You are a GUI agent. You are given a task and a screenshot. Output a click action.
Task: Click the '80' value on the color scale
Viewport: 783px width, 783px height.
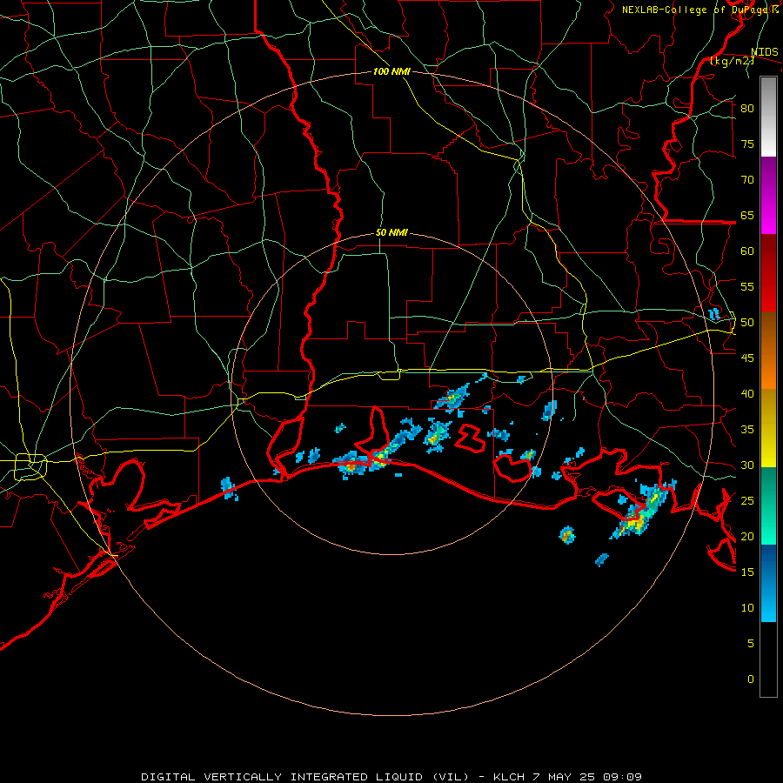747,109
